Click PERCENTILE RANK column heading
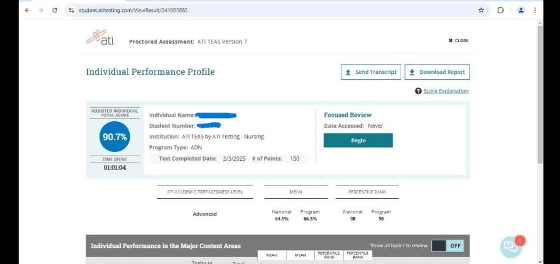The height and width of the screenshot is (264, 560). pos(367,192)
